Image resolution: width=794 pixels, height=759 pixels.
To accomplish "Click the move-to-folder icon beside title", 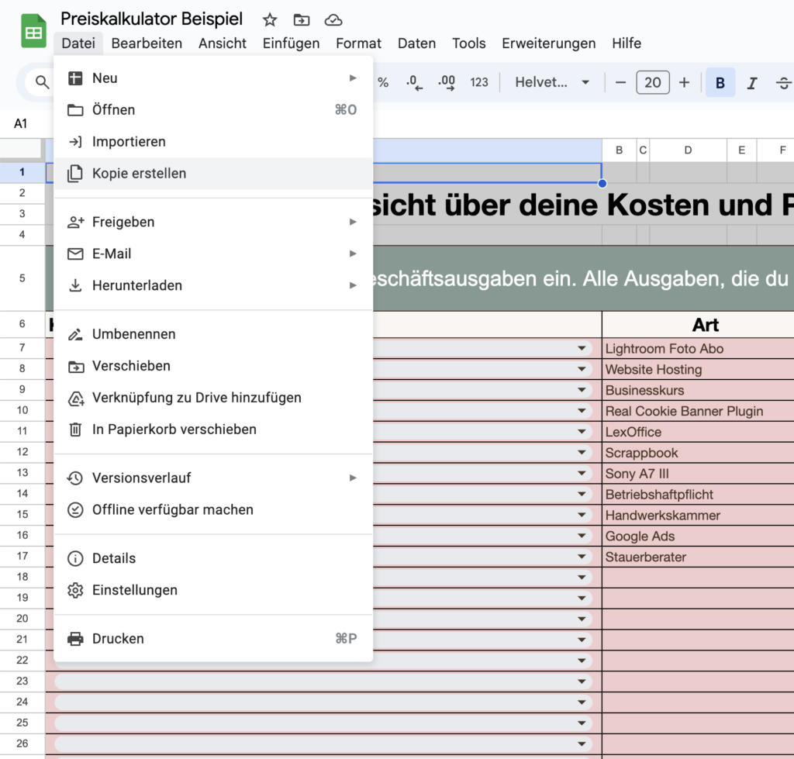I will (x=301, y=19).
